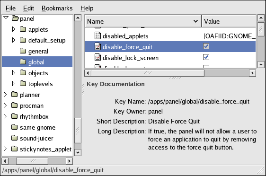Screen dimensions: 266x176
Task: Select the open panel folder icon
Action: [x=15, y=18]
